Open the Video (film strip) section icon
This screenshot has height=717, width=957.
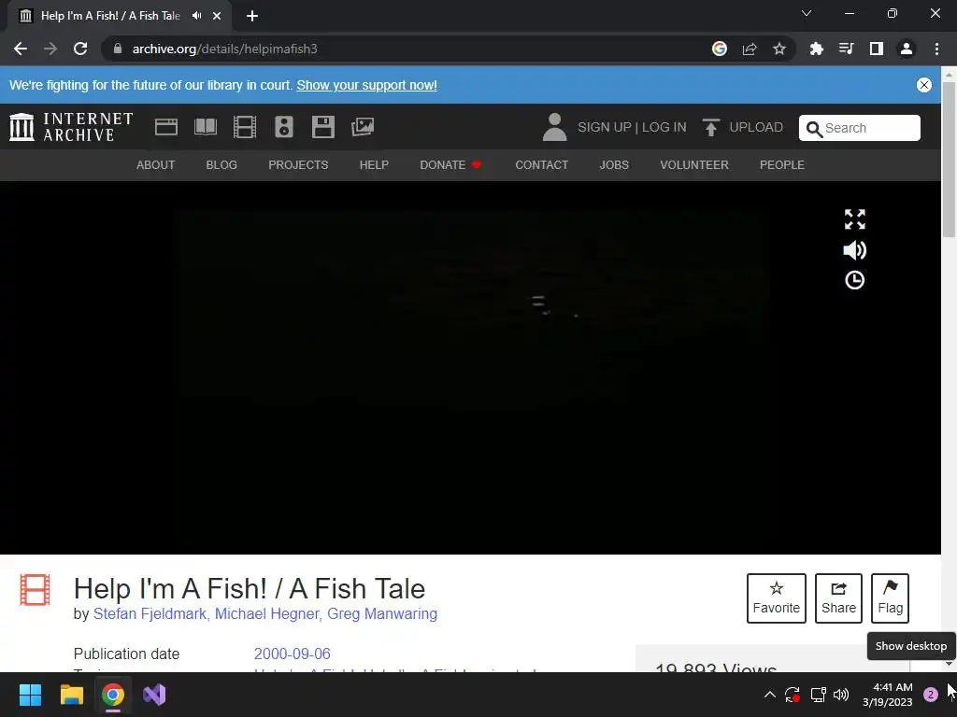pyautogui.click(x=245, y=127)
